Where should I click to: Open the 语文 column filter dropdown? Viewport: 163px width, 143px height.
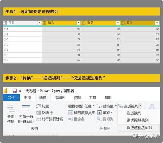coord(78,23)
